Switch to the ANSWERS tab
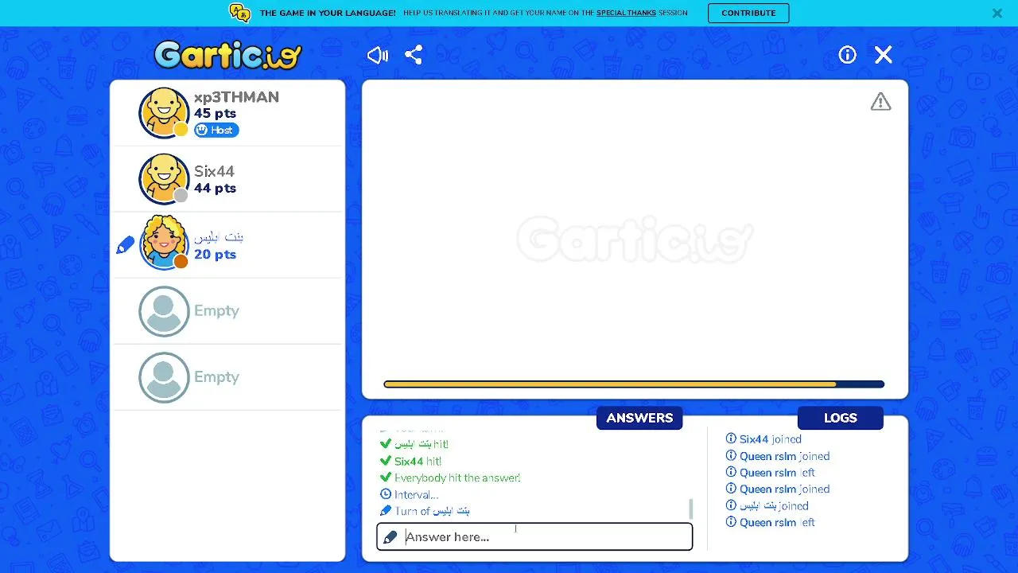The width and height of the screenshot is (1018, 573). click(x=639, y=418)
